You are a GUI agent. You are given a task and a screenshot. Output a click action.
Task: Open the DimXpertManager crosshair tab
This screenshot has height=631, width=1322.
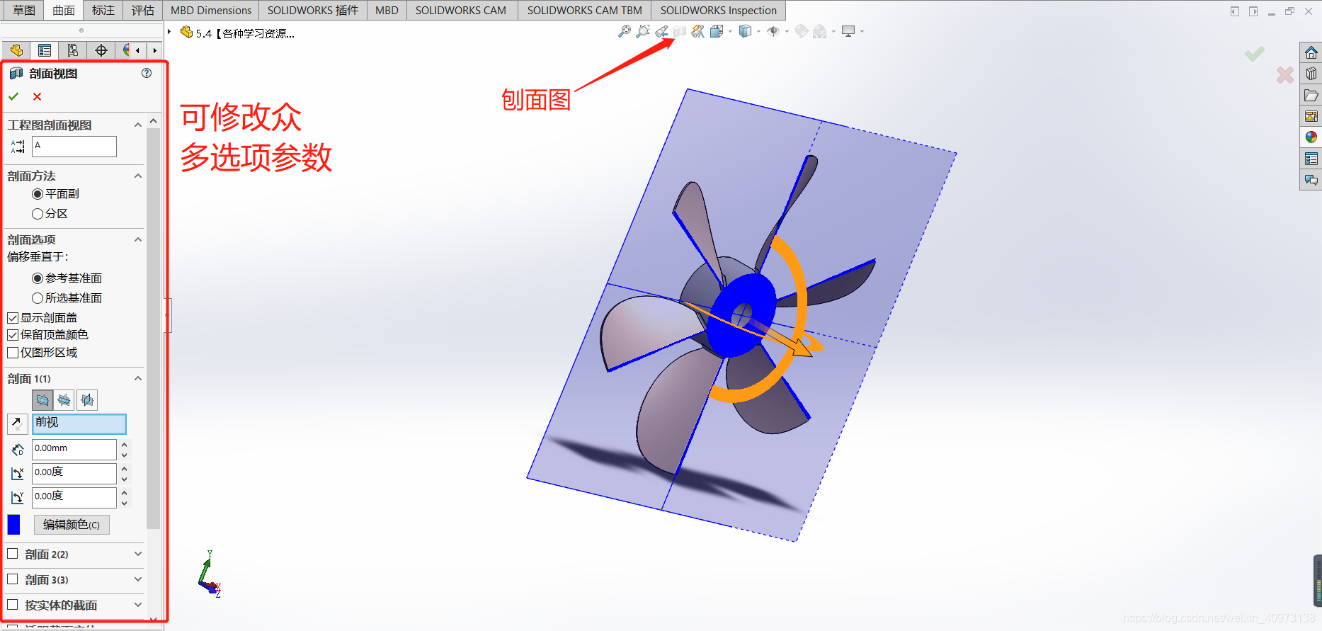click(x=101, y=50)
